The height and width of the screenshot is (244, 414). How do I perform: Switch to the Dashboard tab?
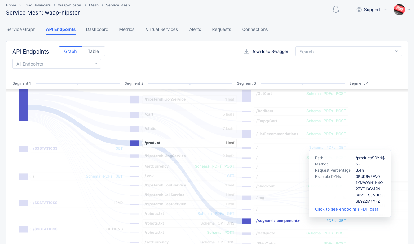pos(97,29)
